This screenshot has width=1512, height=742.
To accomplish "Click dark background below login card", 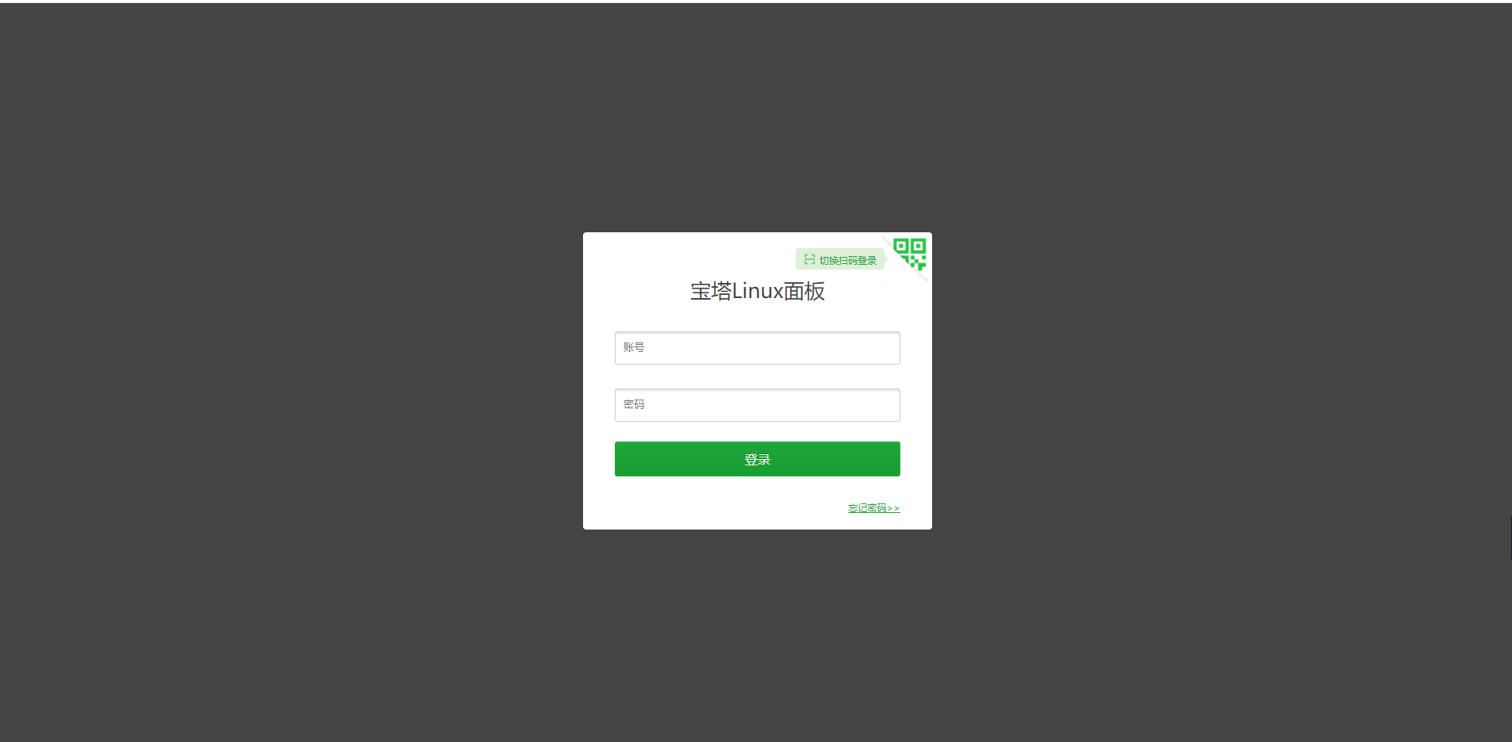I will [757, 636].
